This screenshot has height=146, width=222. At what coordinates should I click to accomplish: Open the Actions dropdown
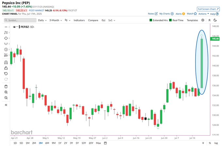(x=204, y=14)
